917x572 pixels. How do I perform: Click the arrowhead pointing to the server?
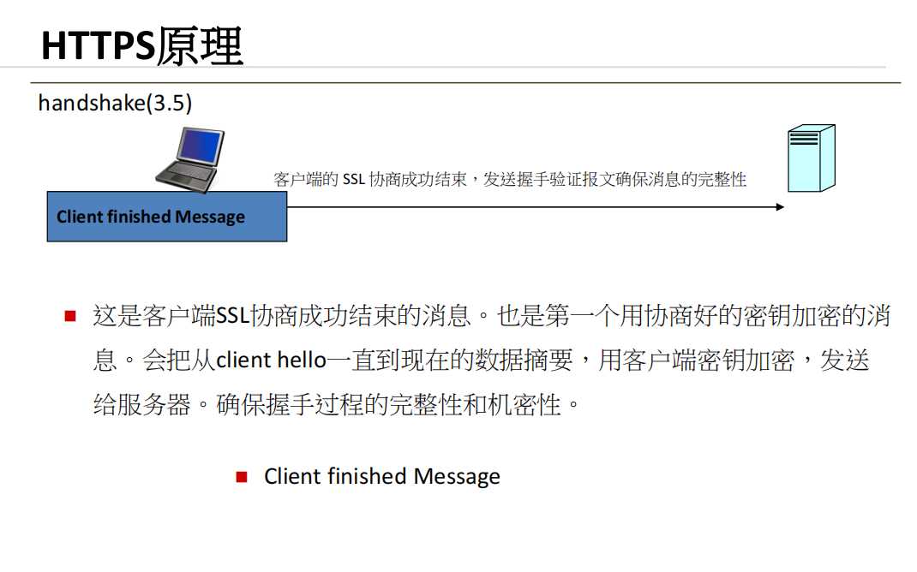tap(780, 207)
